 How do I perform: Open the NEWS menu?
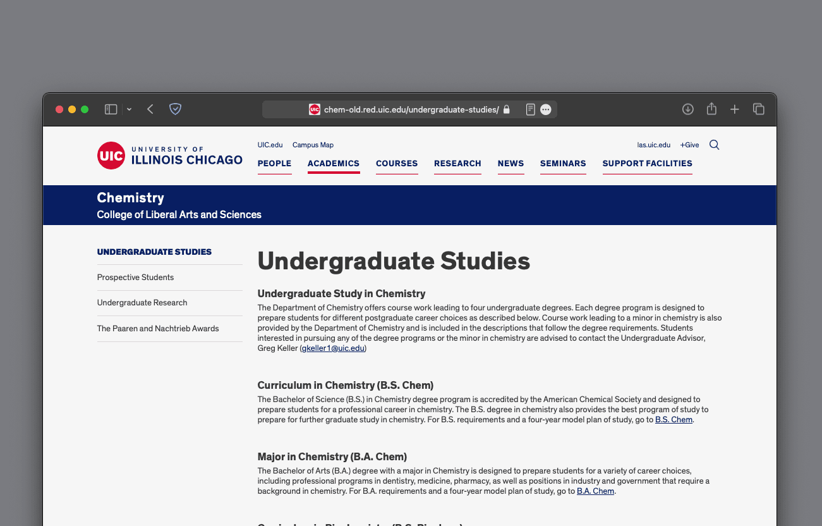click(x=511, y=164)
